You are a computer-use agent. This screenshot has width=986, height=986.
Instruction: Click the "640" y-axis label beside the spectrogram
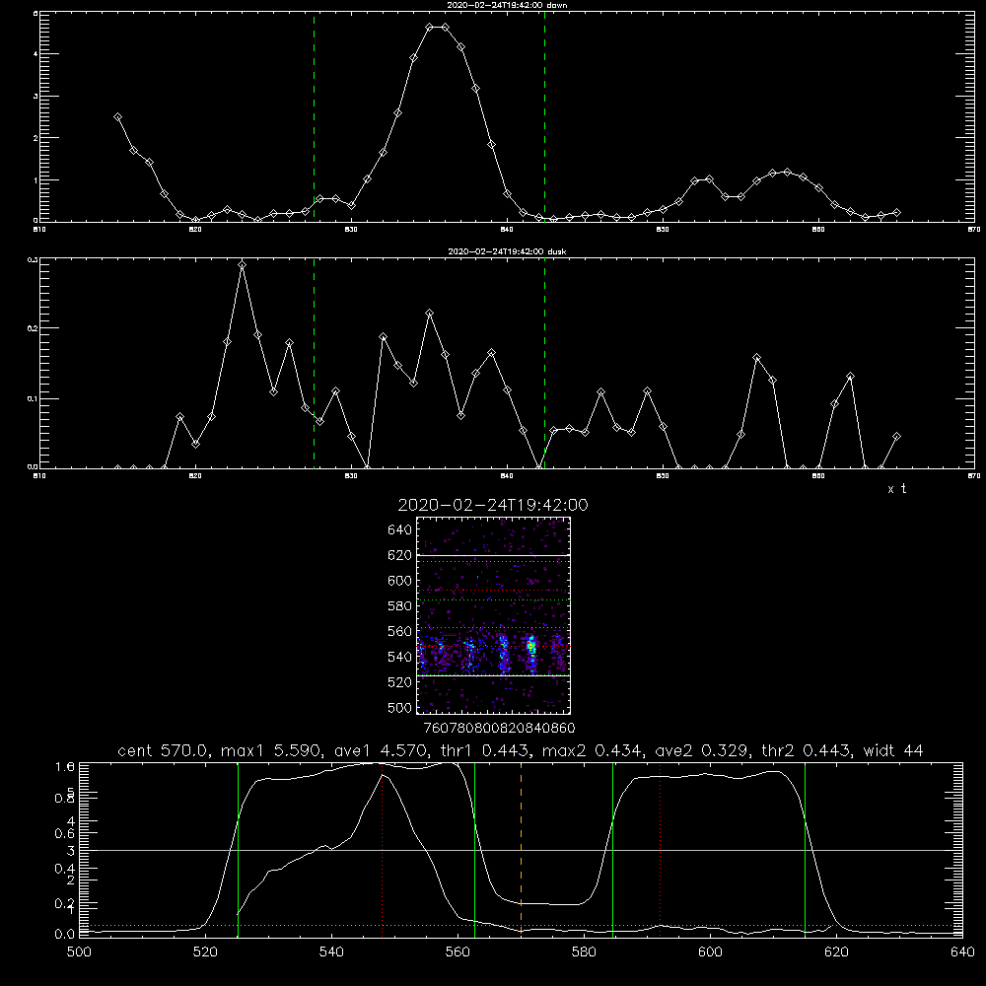[399, 530]
